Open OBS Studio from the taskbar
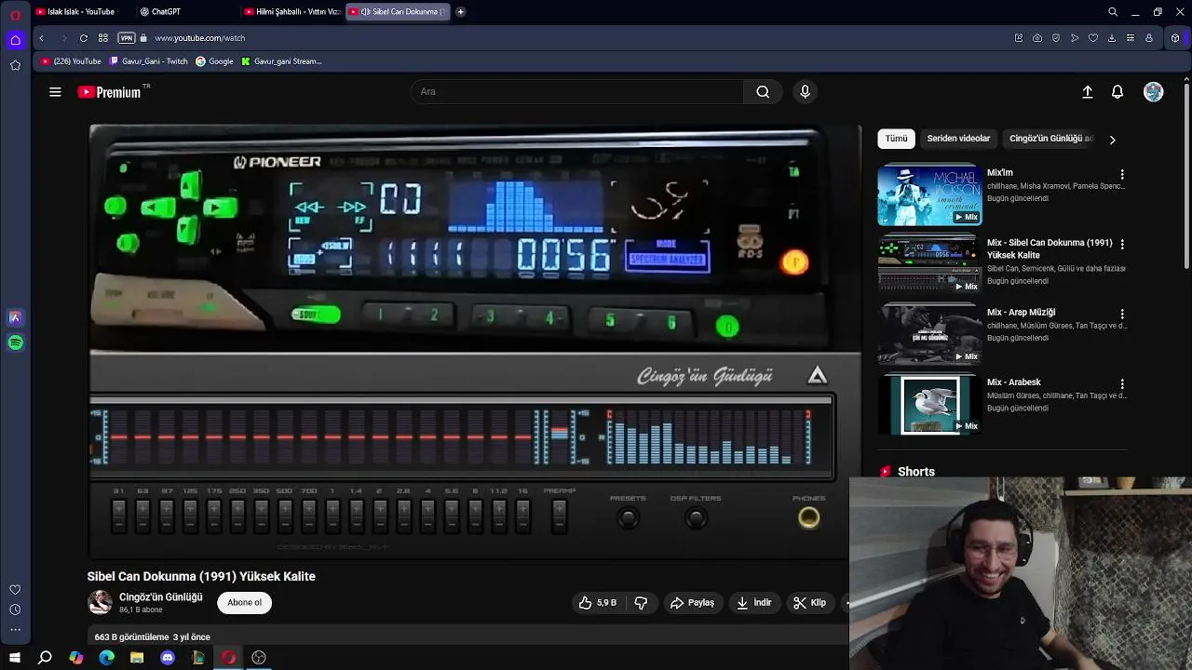Image resolution: width=1192 pixels, height=670 pixels. [x=259, y=658]
